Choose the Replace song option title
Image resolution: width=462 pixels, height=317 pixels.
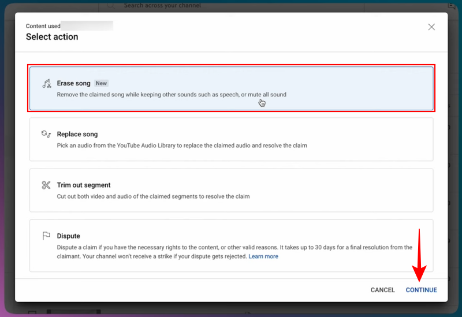coord(77,135)
